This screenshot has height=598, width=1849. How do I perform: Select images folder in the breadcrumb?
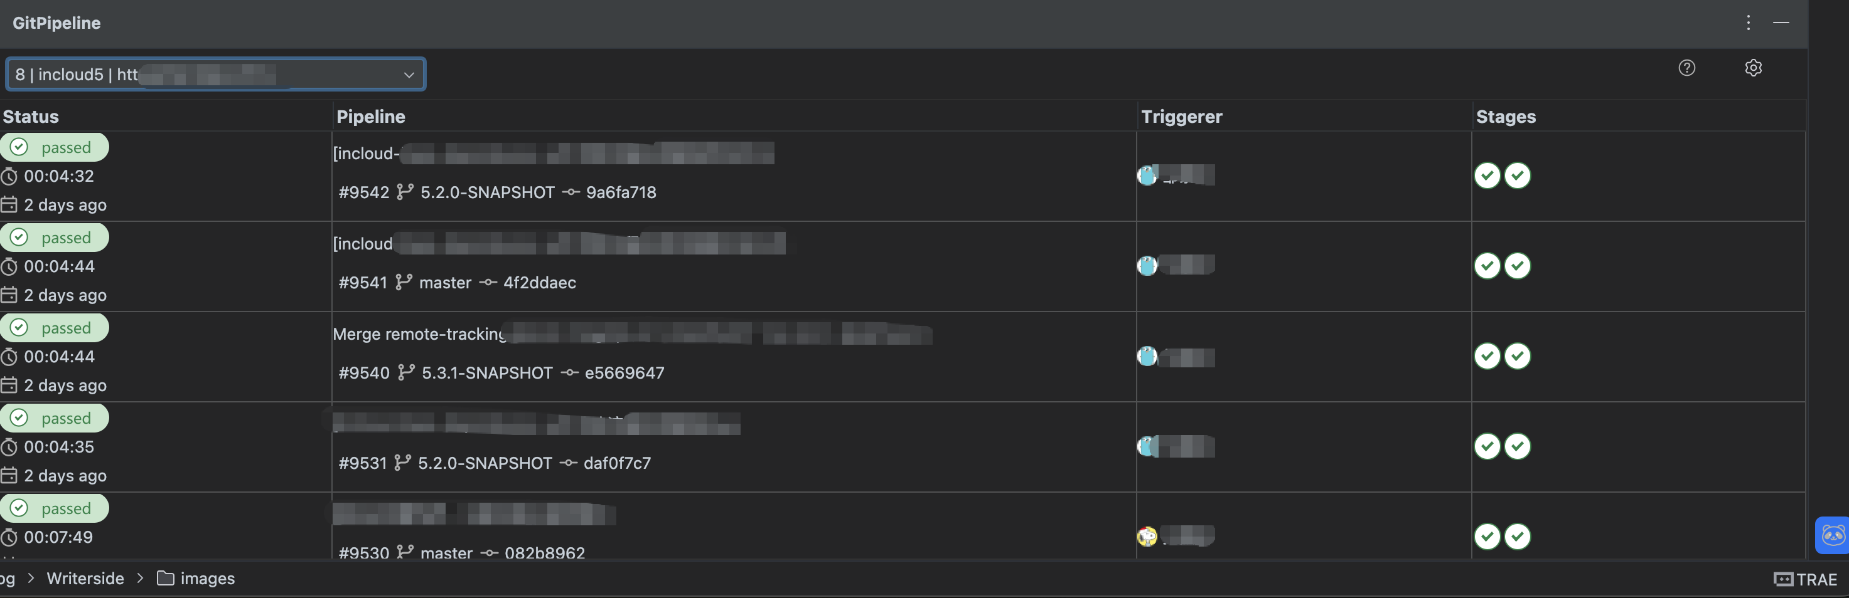(x=206, y=579)
